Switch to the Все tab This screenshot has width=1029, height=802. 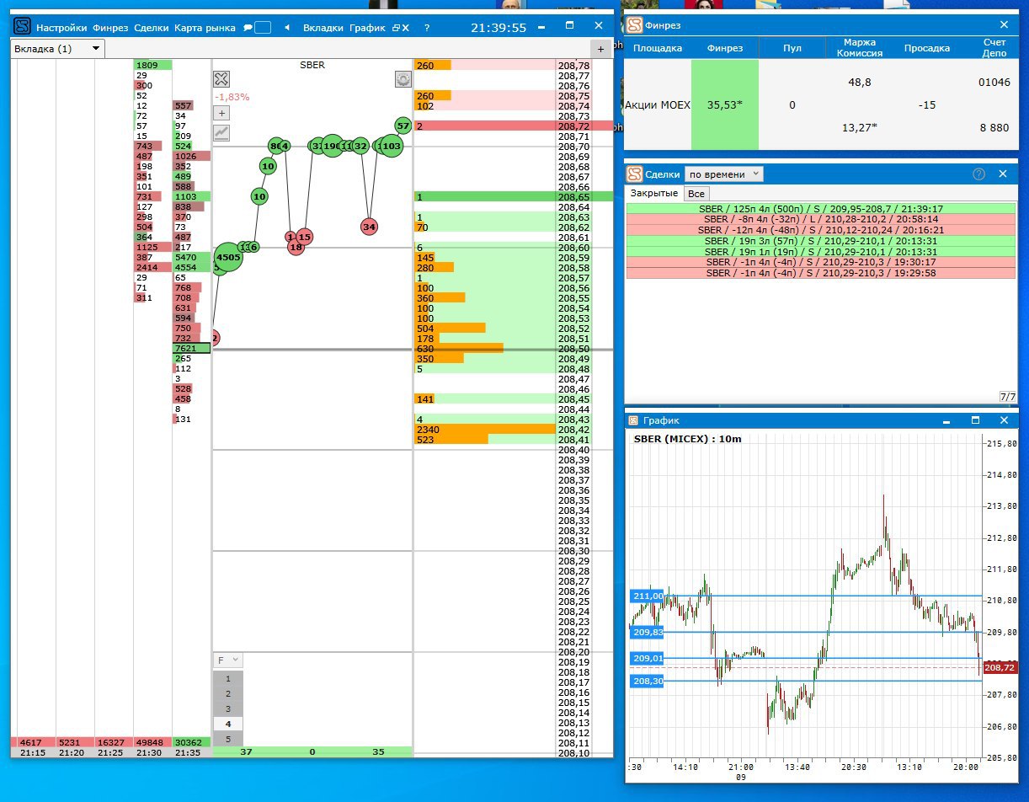tap(696, 193)
